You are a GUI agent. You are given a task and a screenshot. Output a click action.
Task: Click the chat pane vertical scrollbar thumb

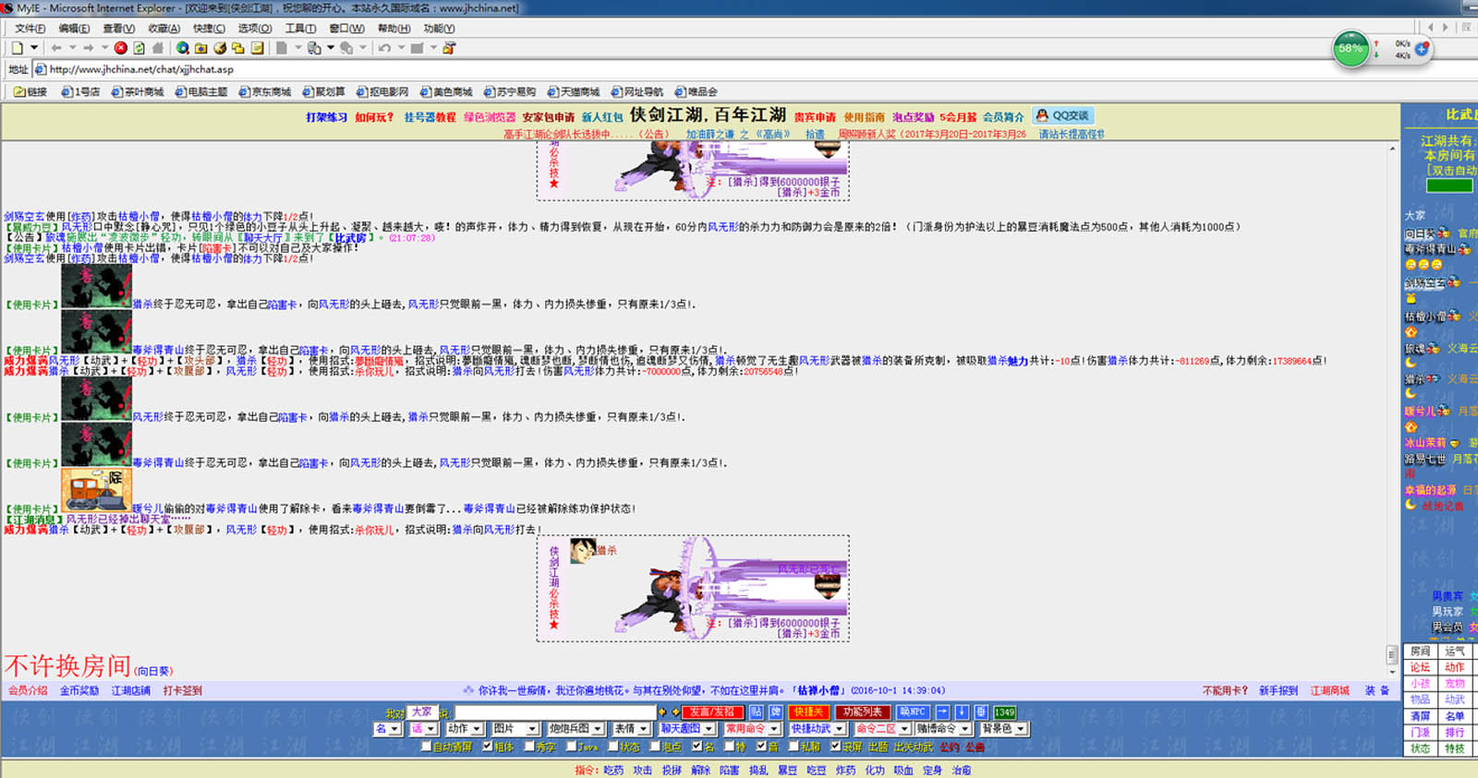click(x=1392, y=654)
